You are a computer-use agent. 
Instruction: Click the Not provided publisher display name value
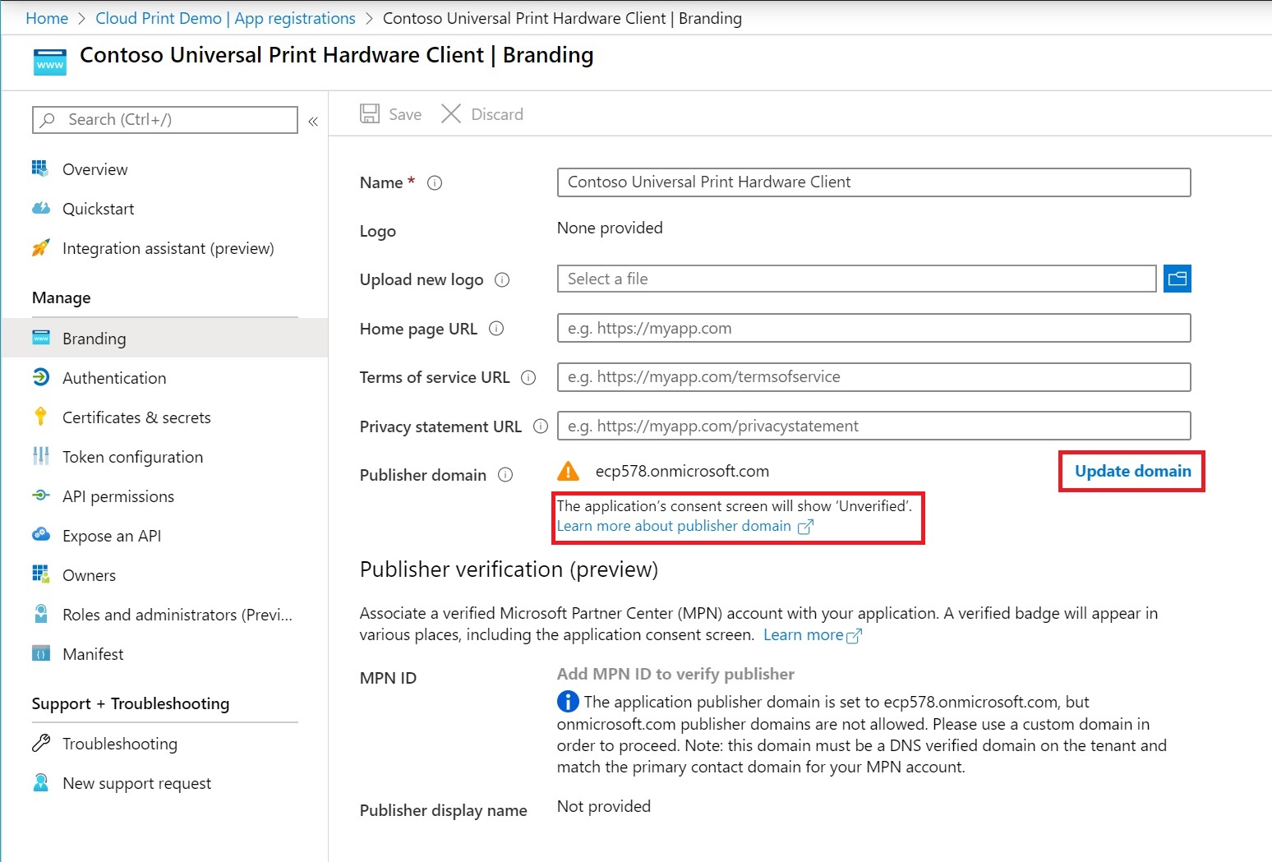click(x=604, y=806)
